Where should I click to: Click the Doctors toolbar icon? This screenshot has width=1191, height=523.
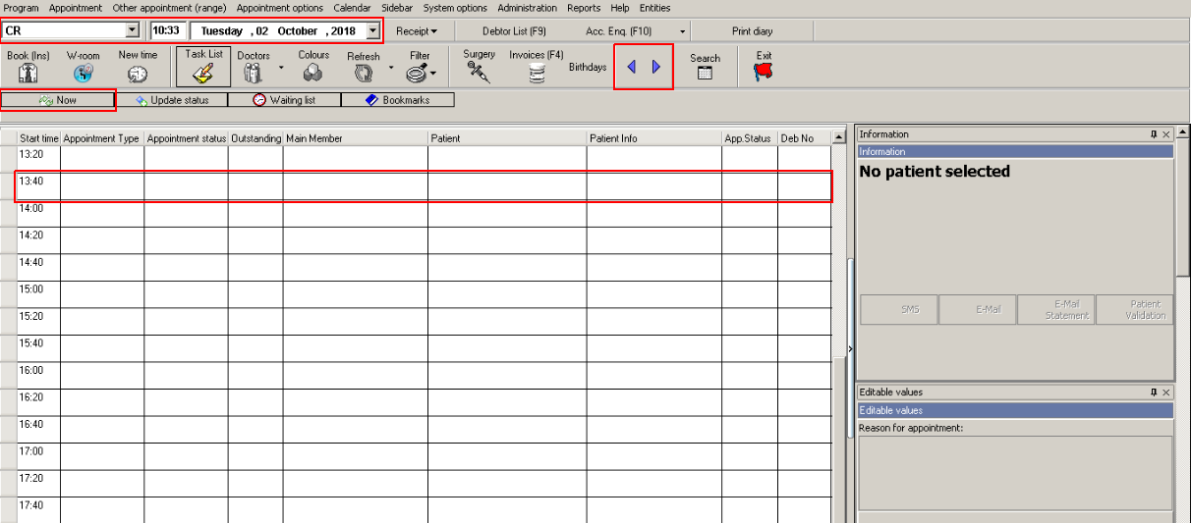pos(253,74)
